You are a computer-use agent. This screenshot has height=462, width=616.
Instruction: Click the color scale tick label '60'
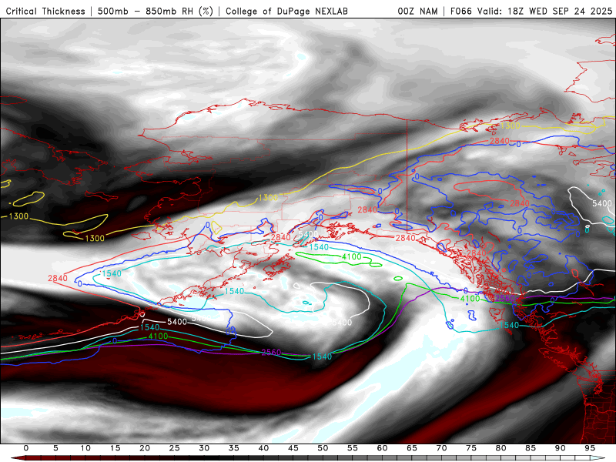[382, 448]
